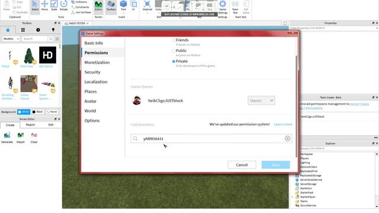Viewport: 379px width, 213px height.
Task: Open the Models category dropdown
Action: pos(11,38)
